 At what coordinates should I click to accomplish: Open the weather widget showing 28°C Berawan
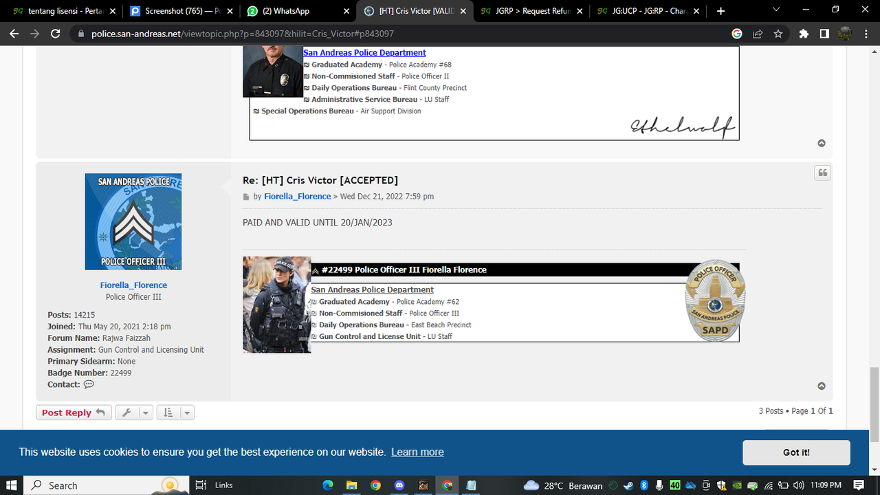click(x=563, y=485)
